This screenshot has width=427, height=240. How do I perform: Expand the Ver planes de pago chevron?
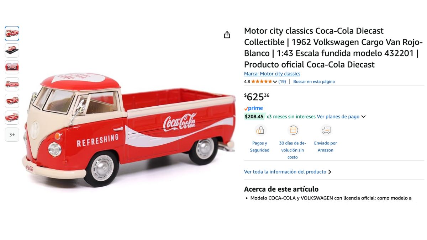click(363, 117)
